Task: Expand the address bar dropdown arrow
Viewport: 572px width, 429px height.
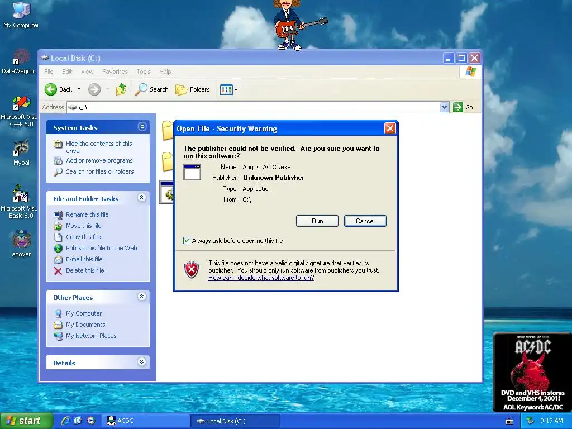Action: click(444, 107)
